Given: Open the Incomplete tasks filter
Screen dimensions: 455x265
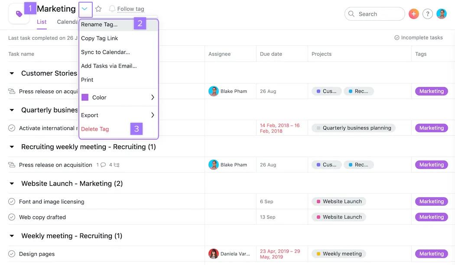Looking at the screenshot, I should (418, 38).
